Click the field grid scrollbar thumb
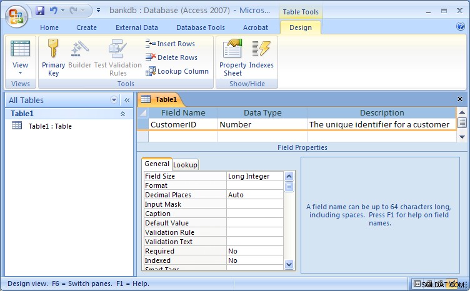Image resolution: width=470 pixels, height=291 pixels. click(x=462, y=123)
